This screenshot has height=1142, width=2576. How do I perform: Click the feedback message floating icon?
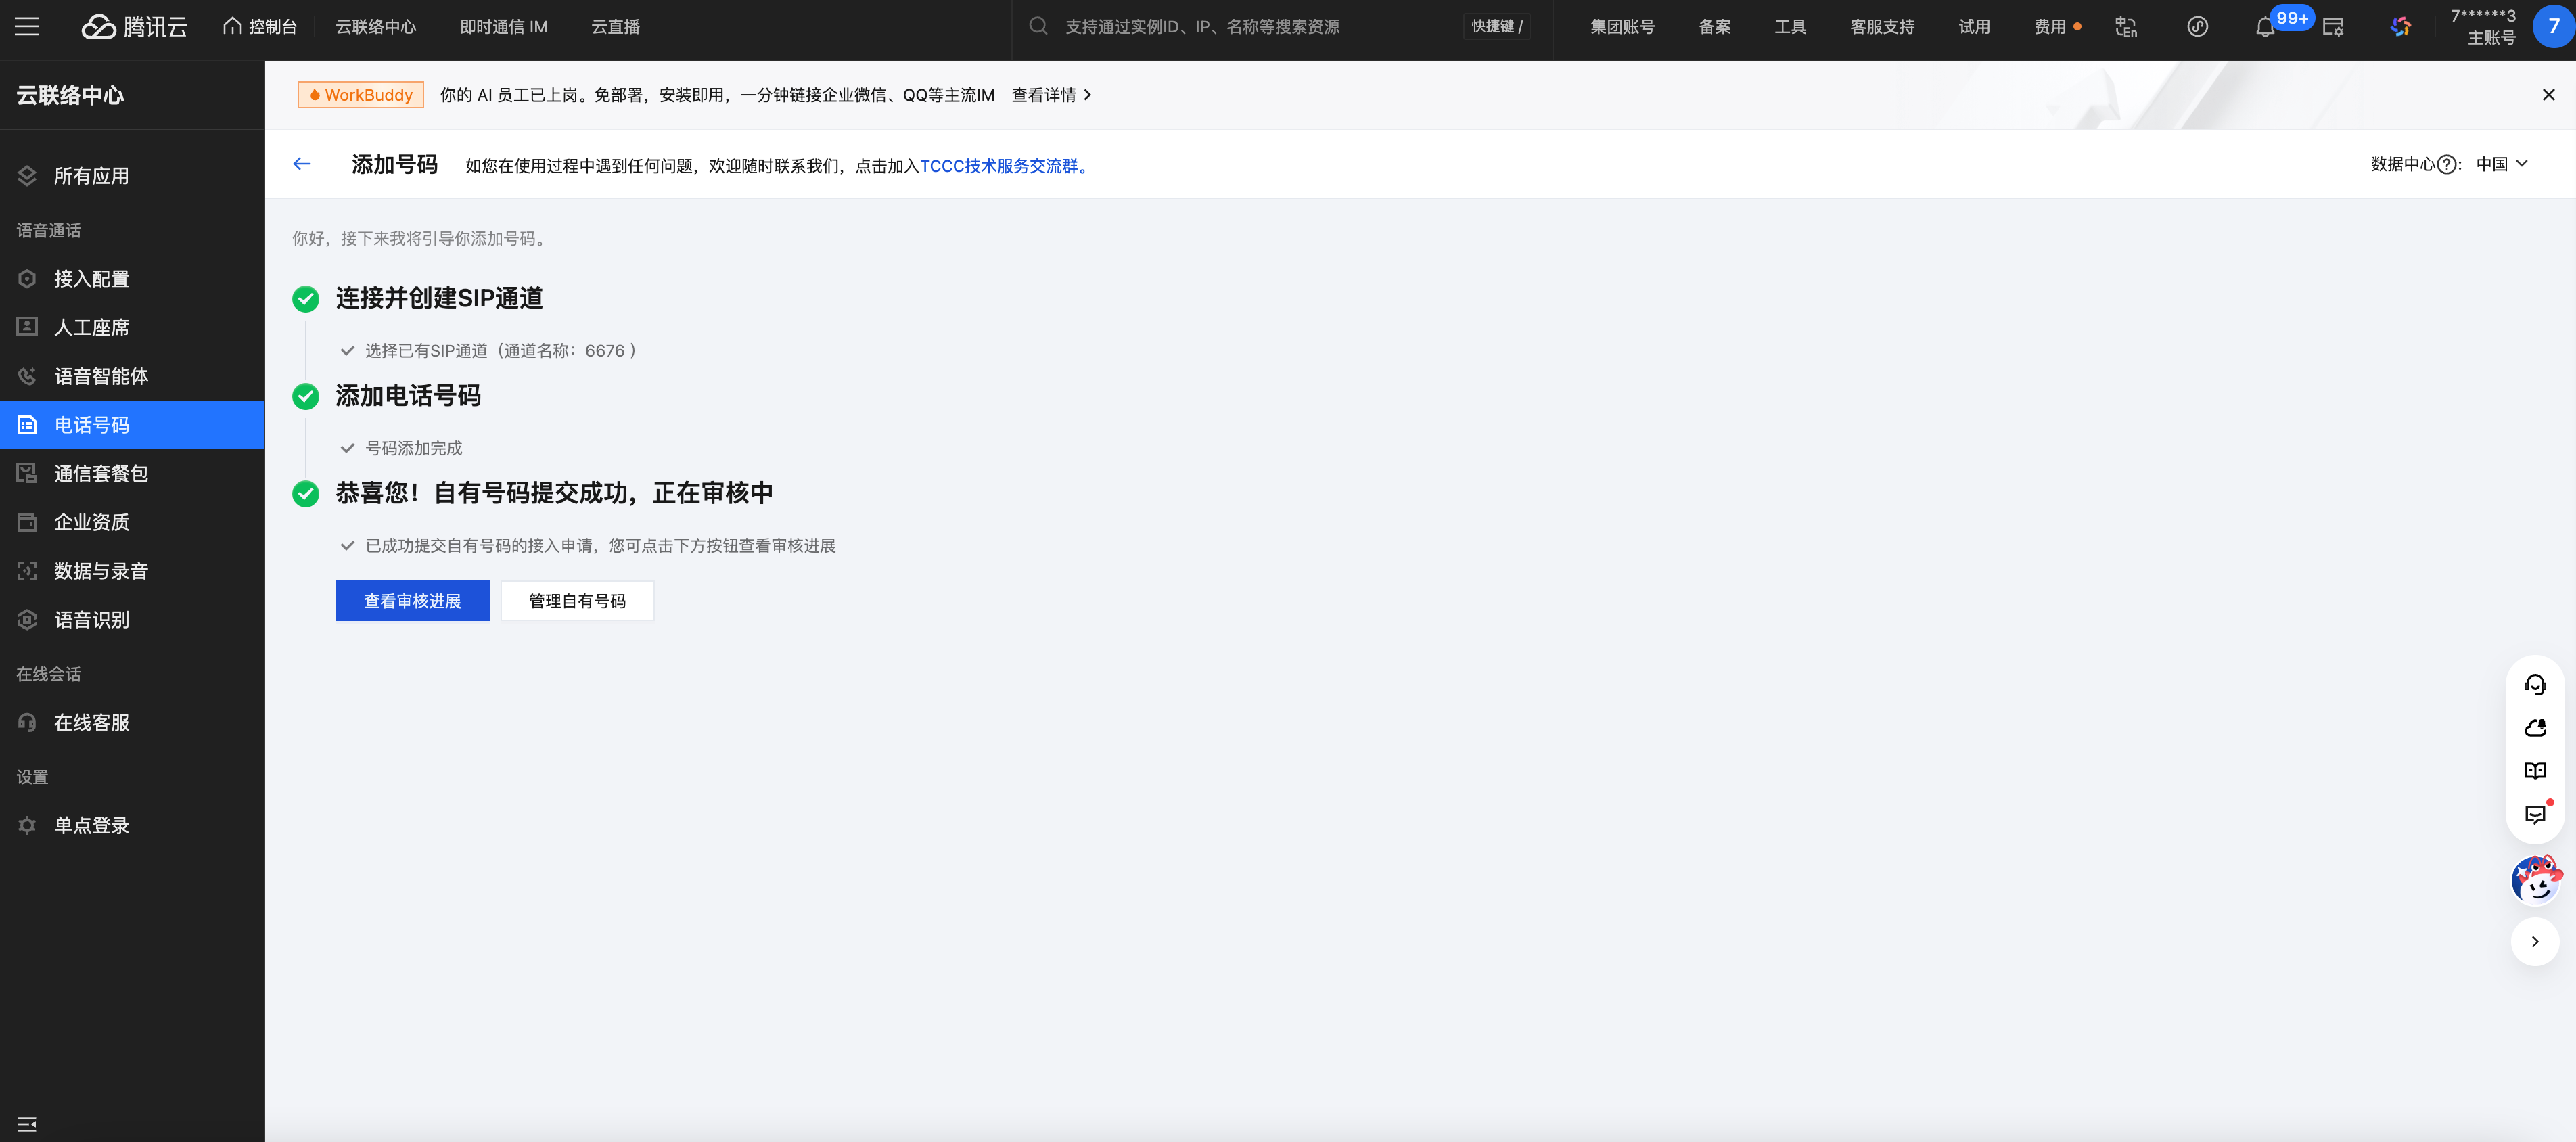(x=2534, y=814)
